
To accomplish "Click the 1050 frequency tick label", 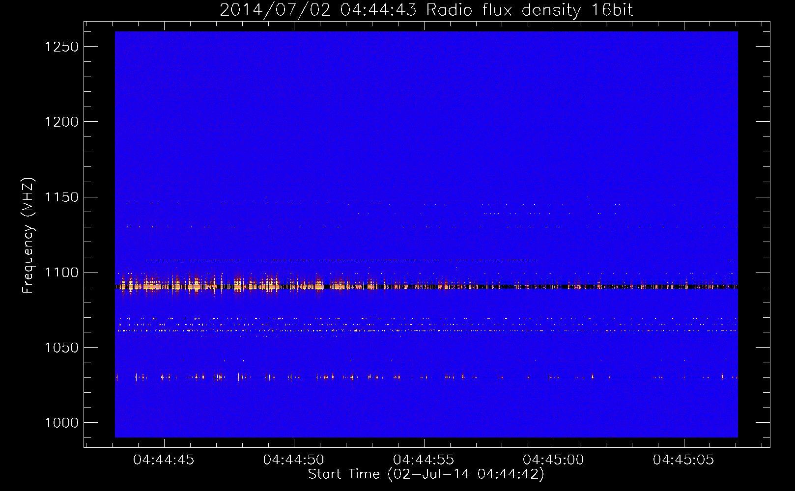I will click(x=62, y=348).
